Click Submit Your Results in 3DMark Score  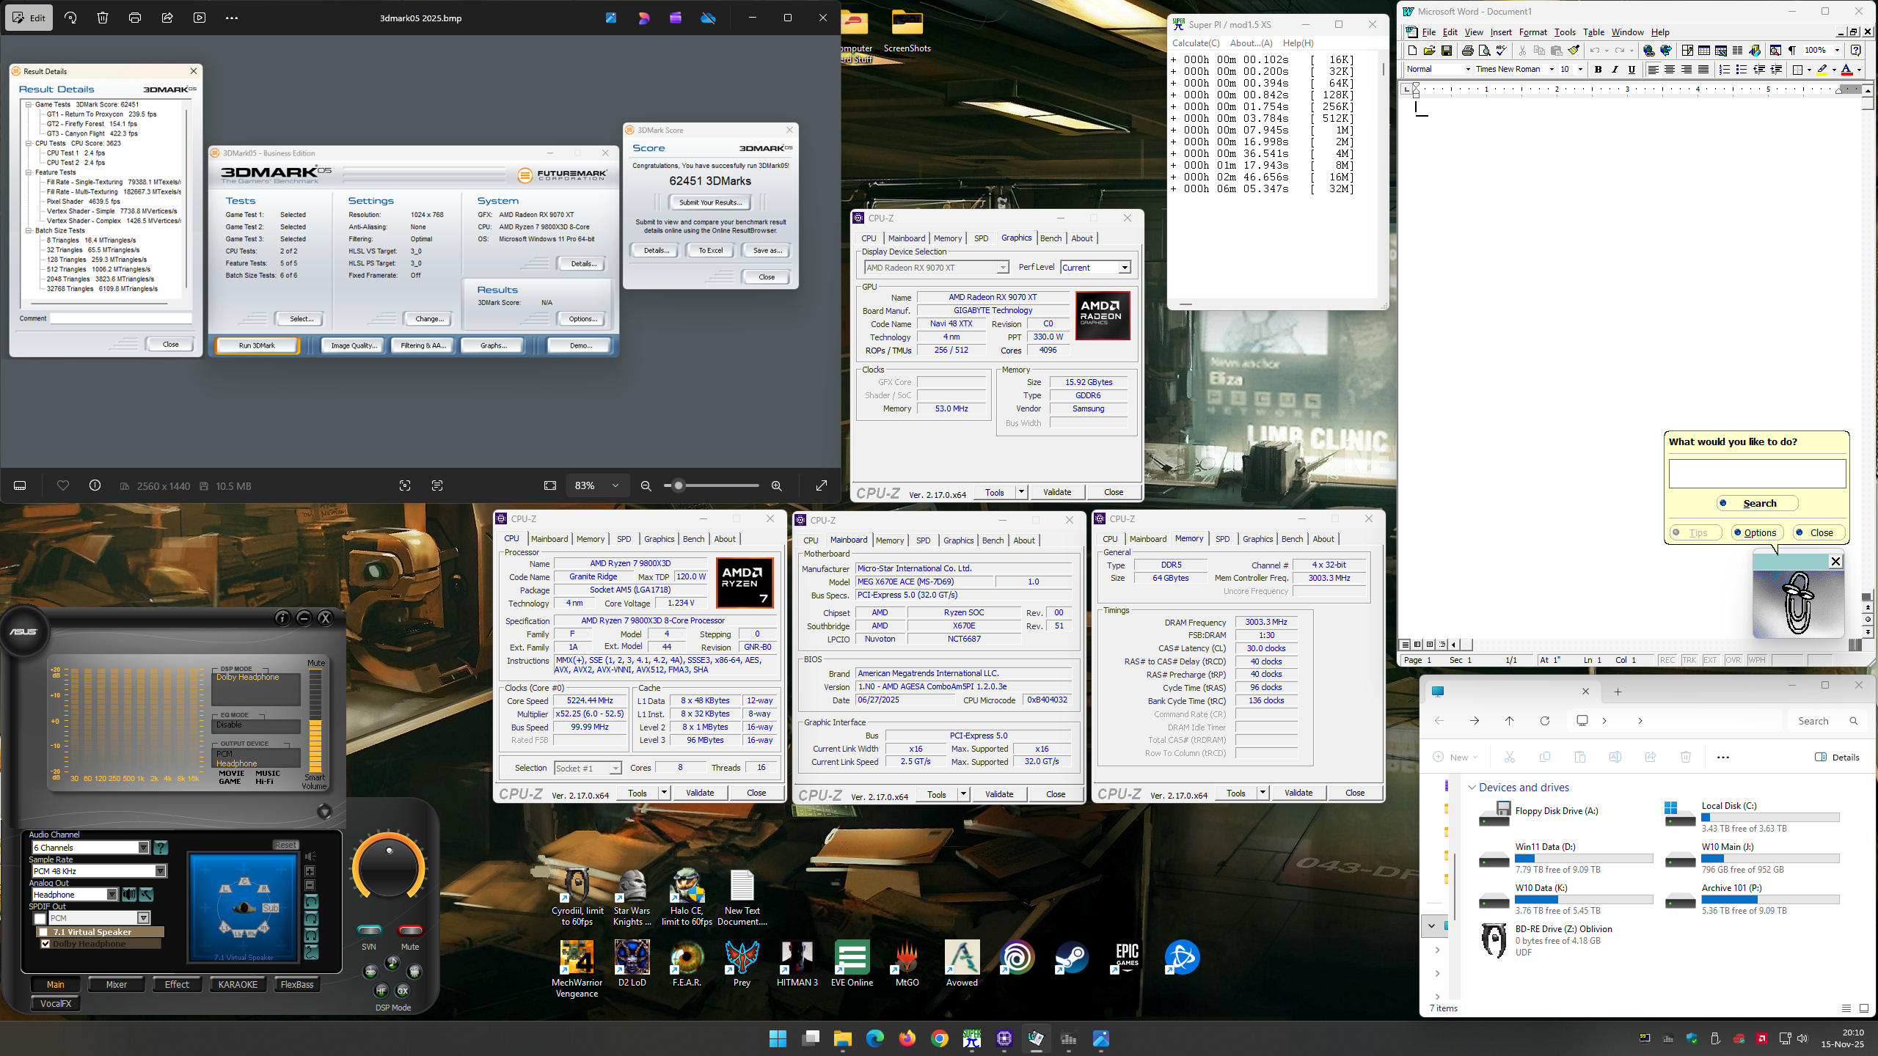coord(710,202)
